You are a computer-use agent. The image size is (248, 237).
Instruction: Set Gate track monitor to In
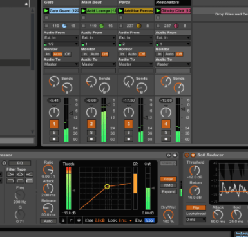pyautogui.click(x=48, y=54)
